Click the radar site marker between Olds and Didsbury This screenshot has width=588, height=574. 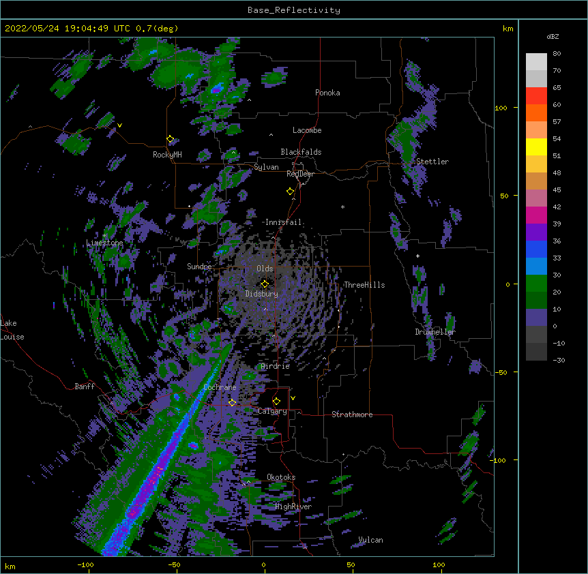point(265,284)
